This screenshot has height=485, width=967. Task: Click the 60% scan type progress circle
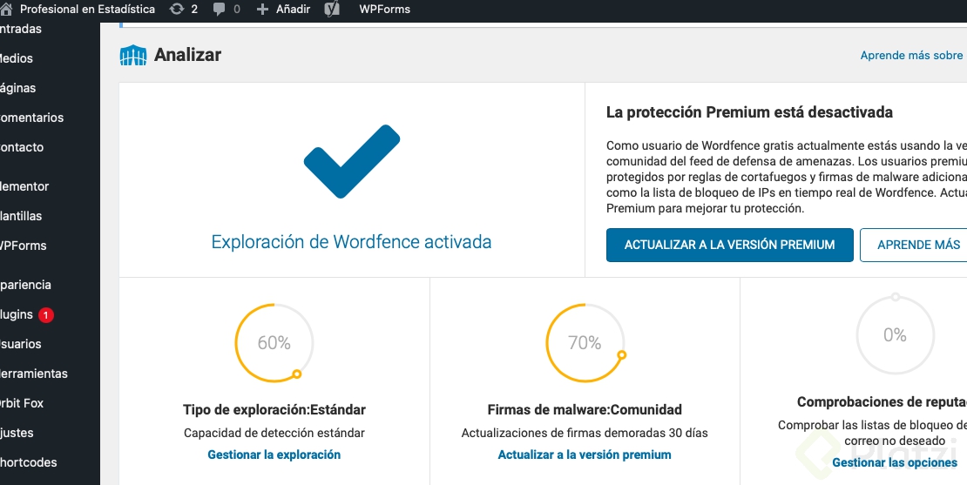coord(274,343)
